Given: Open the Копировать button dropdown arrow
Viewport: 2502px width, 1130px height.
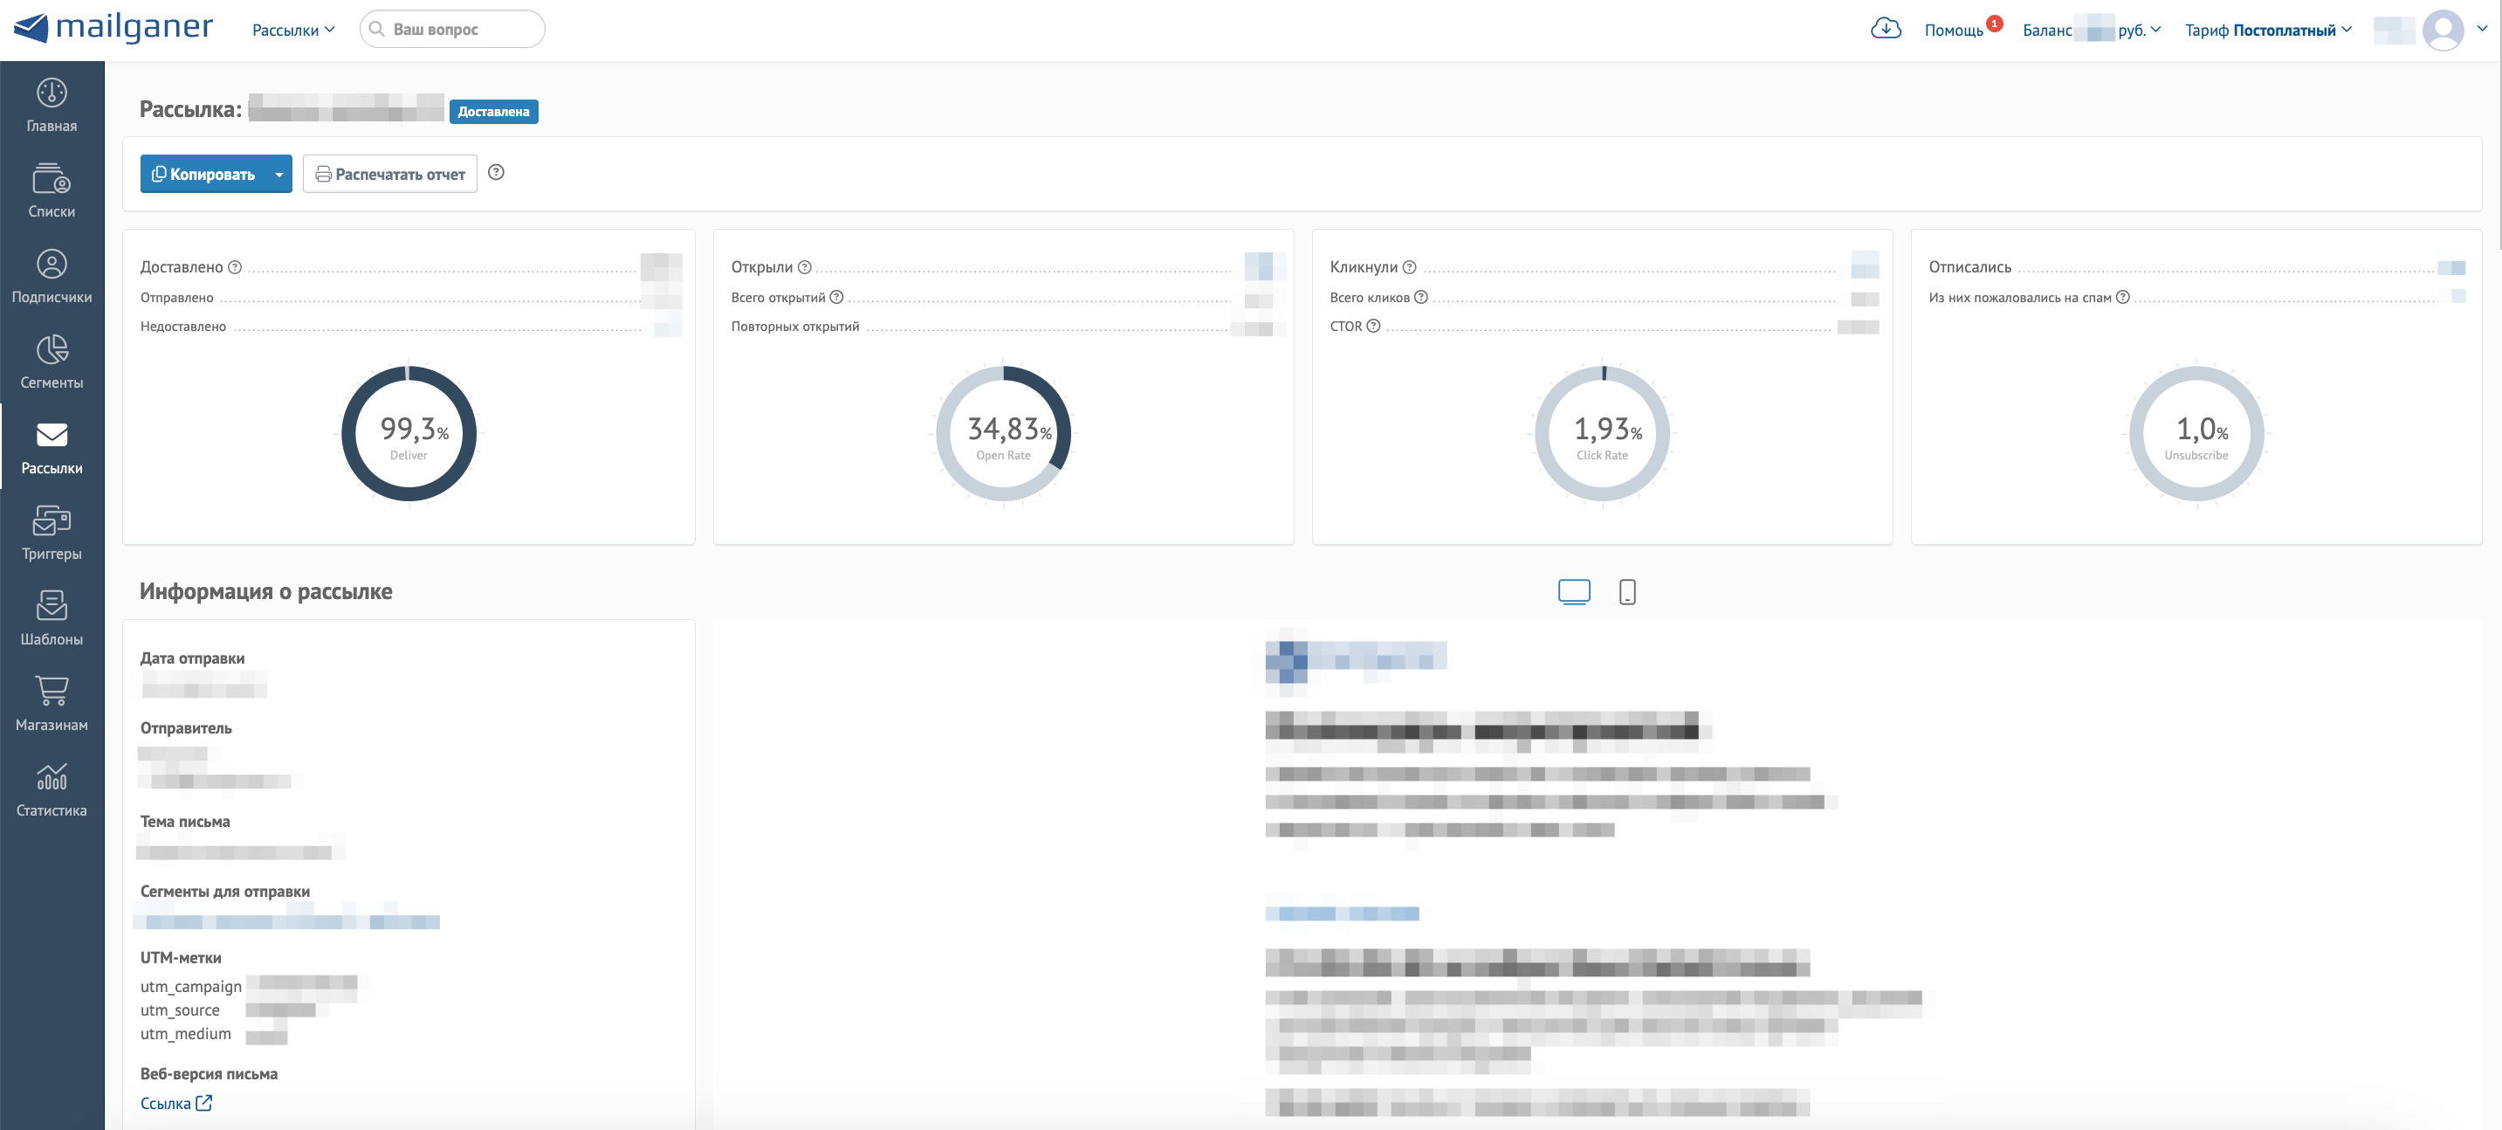Looking at the screenshot, I should point(278,174).
